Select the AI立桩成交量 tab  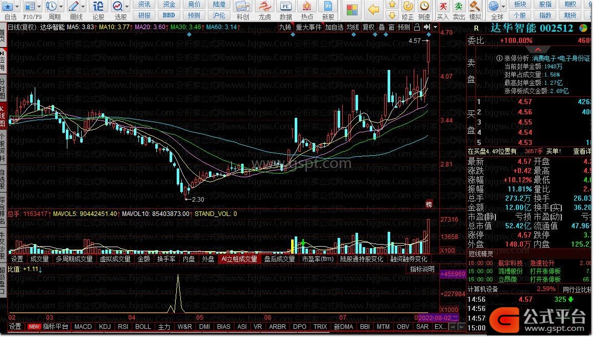pos(239,259)
